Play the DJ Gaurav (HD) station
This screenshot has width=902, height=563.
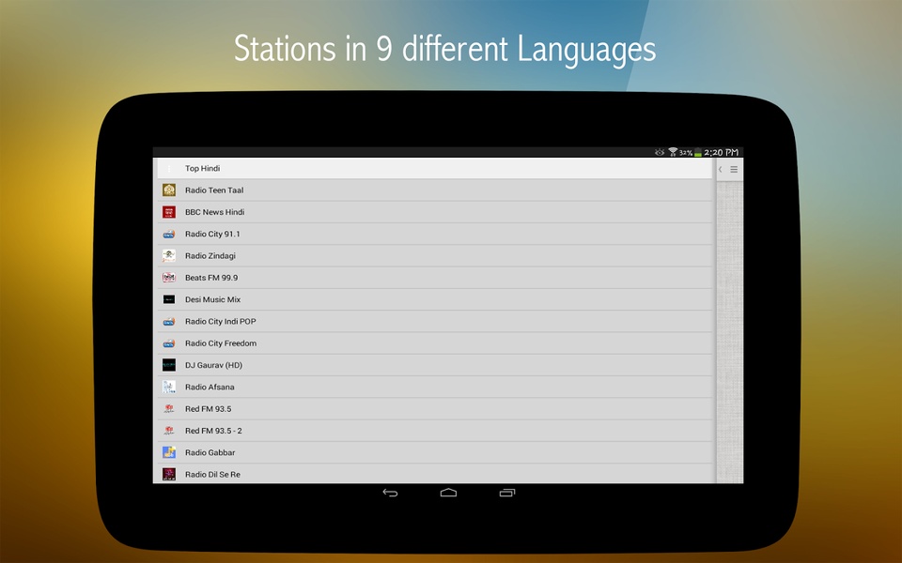point(435,365)
